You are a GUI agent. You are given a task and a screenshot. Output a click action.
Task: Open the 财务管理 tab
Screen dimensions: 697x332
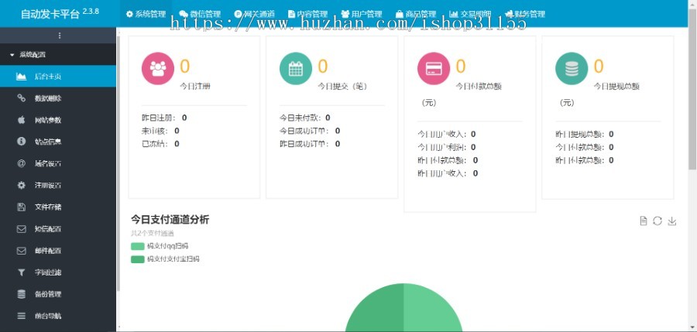coord(524,14)
